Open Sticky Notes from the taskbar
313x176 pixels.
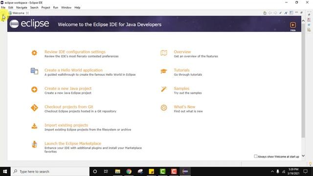click(152, 172)
